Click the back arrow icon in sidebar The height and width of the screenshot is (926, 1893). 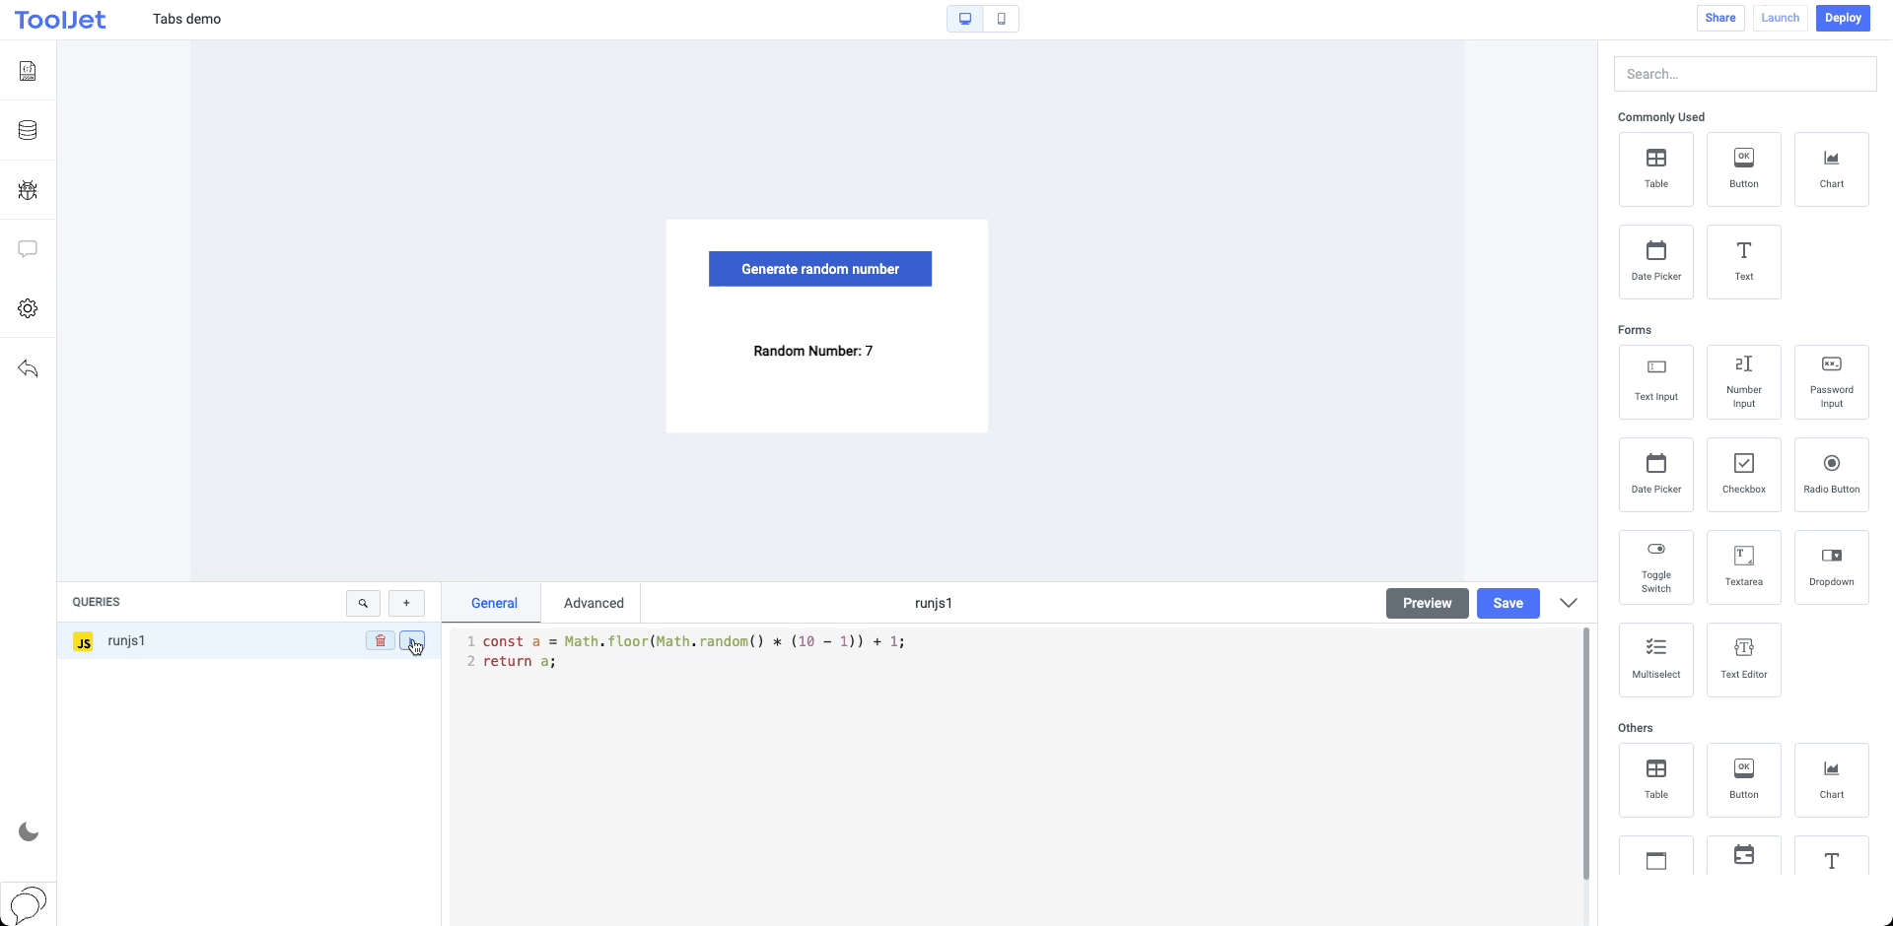pyautogui.click(x=28, y=368)
